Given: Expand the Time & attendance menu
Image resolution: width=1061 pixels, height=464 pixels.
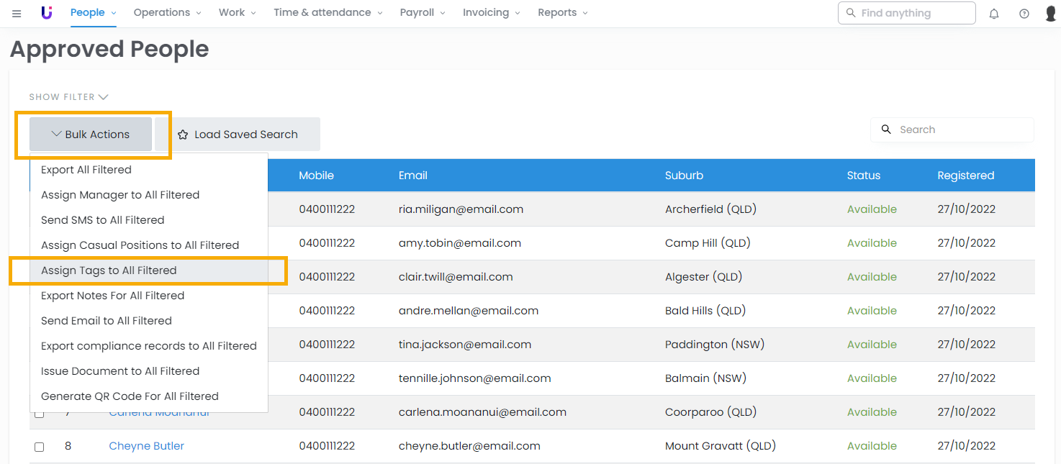Looking at the screenshot, I should pyautogui.click(x=328, y=13).
